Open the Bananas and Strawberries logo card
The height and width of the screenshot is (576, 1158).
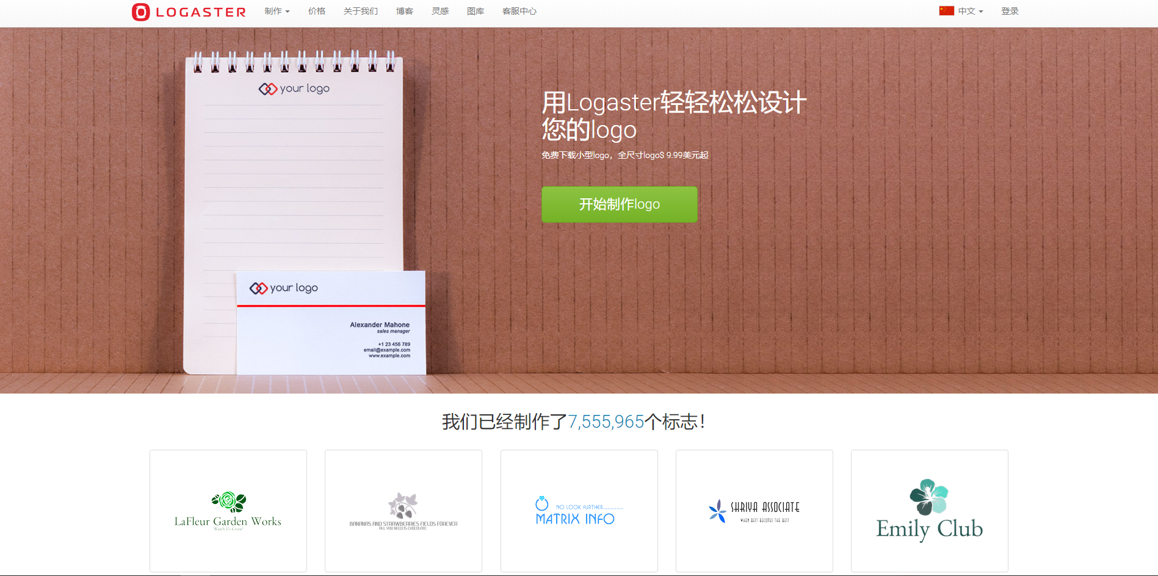pyautogui.click(x=403, y=511)
